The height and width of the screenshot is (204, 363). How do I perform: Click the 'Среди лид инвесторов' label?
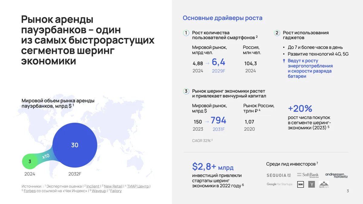click(x=292, y=164)
